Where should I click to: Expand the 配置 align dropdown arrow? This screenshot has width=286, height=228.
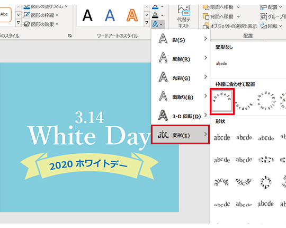click(x=281, y=7)
